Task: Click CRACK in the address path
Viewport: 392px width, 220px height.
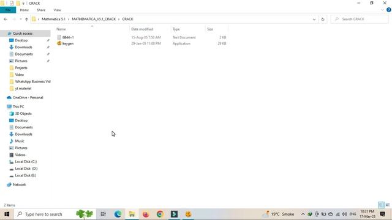Action: click(x=127, y=19)
